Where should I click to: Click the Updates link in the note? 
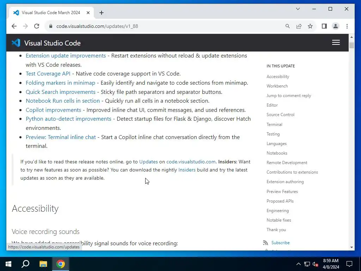[x=148, y=162]
